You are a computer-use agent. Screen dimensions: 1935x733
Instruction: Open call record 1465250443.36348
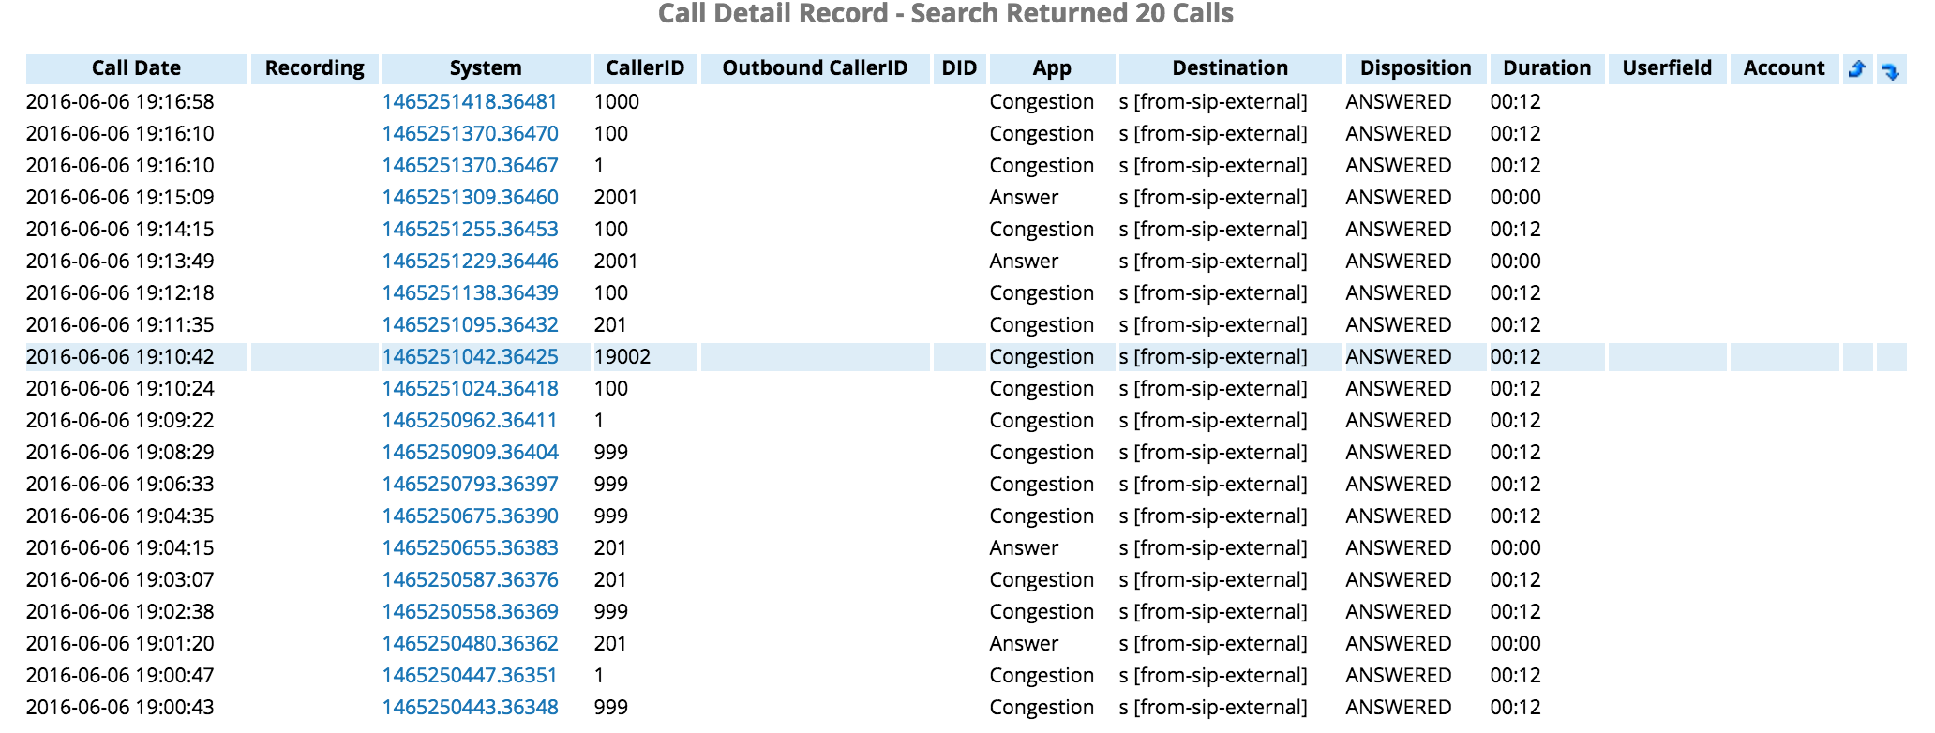(470, 707)
